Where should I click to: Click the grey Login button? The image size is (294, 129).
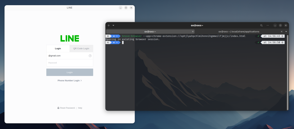point(70,72)
